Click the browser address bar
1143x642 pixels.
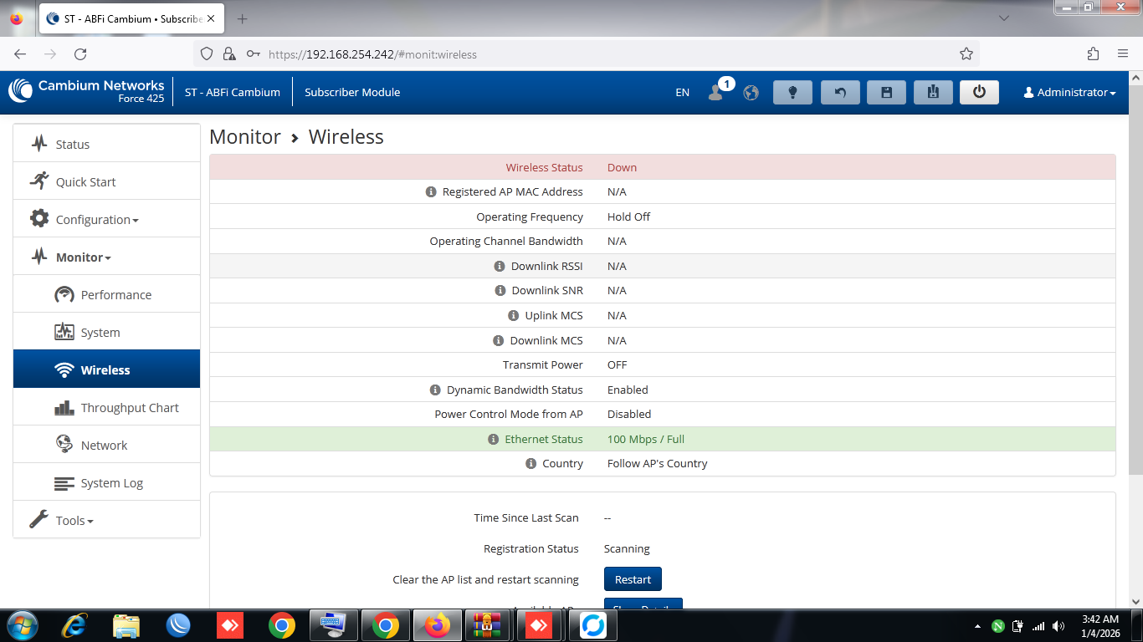pyautogui.click(x=586, y=54)
